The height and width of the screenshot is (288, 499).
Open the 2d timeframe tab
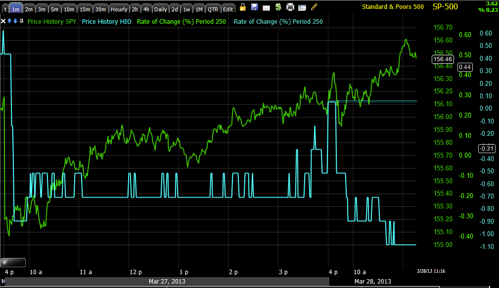tap(175, 9)
